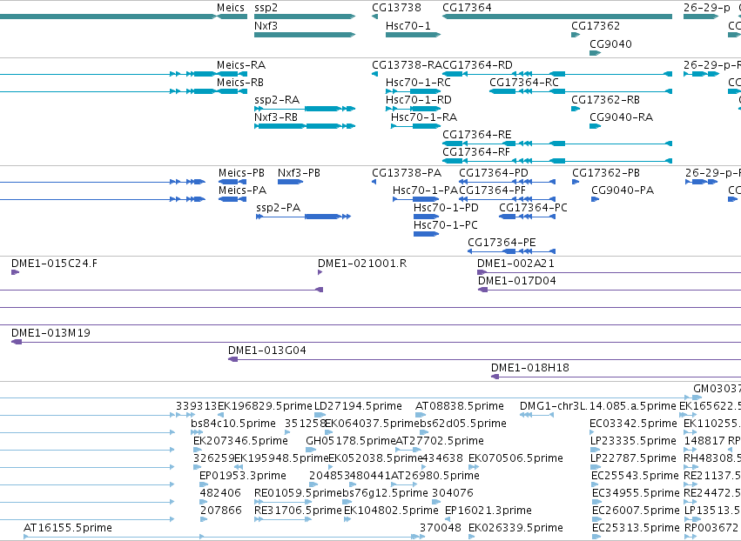Select the DME1-002A21 clone label

pyautogui.click(x=515, y=264)
